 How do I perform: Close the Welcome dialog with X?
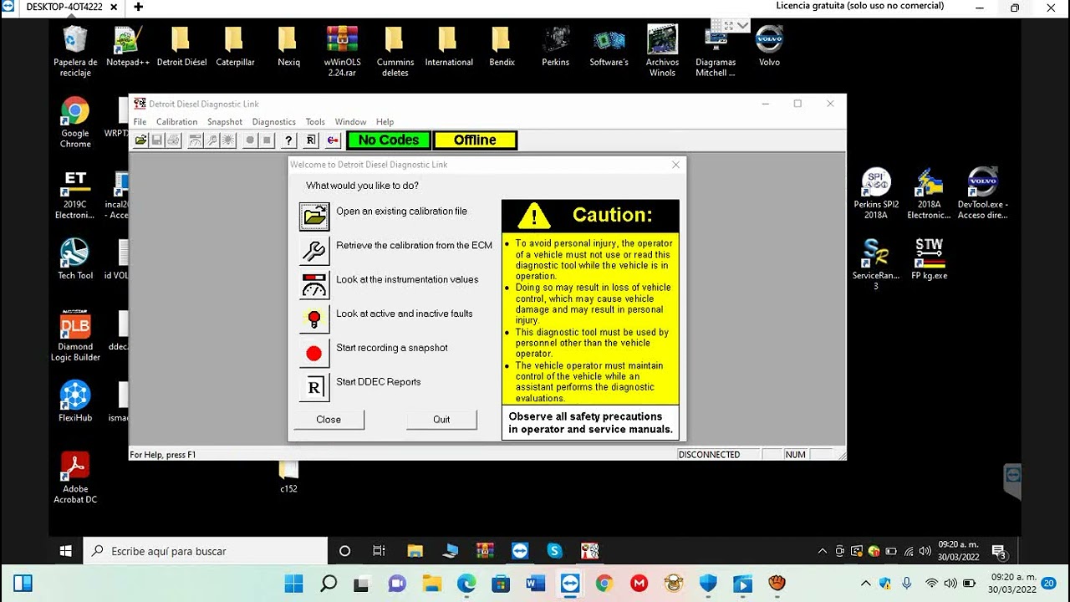[675, 165]
